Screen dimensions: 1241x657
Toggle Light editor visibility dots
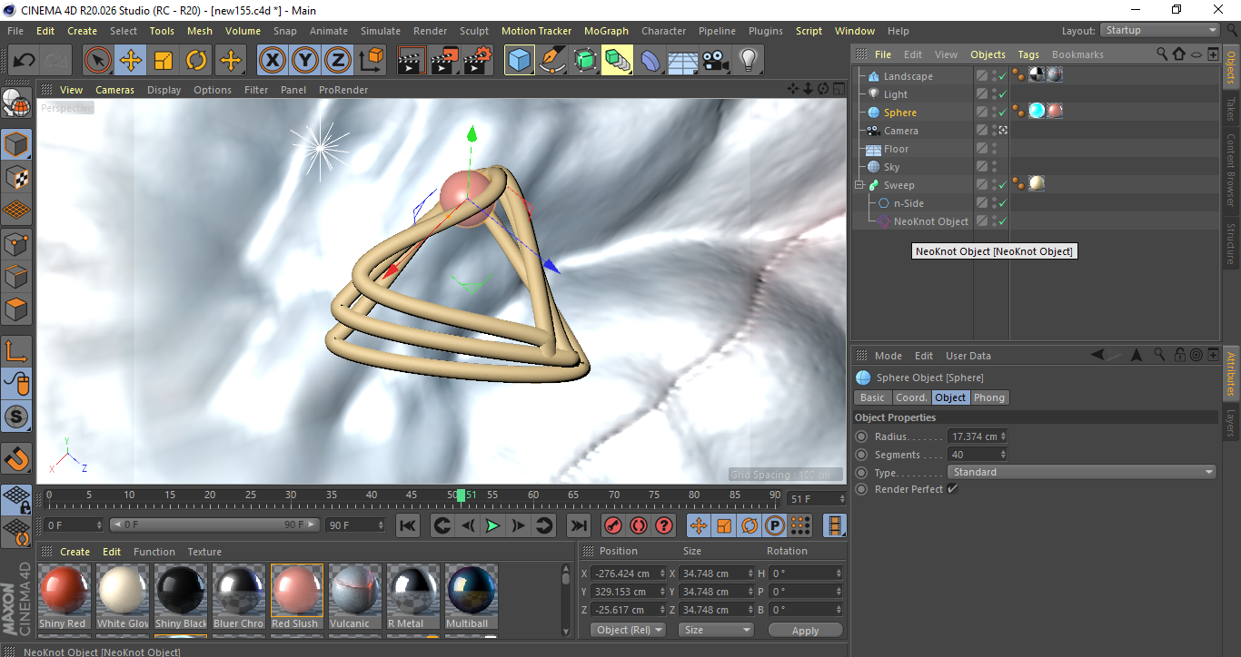(994, 94)
